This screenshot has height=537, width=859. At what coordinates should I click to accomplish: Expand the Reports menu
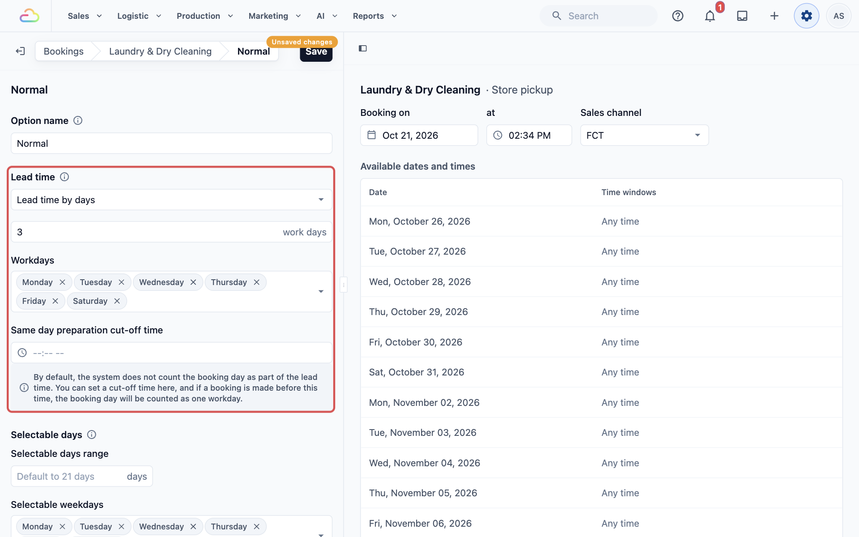(x=375, y=16)
